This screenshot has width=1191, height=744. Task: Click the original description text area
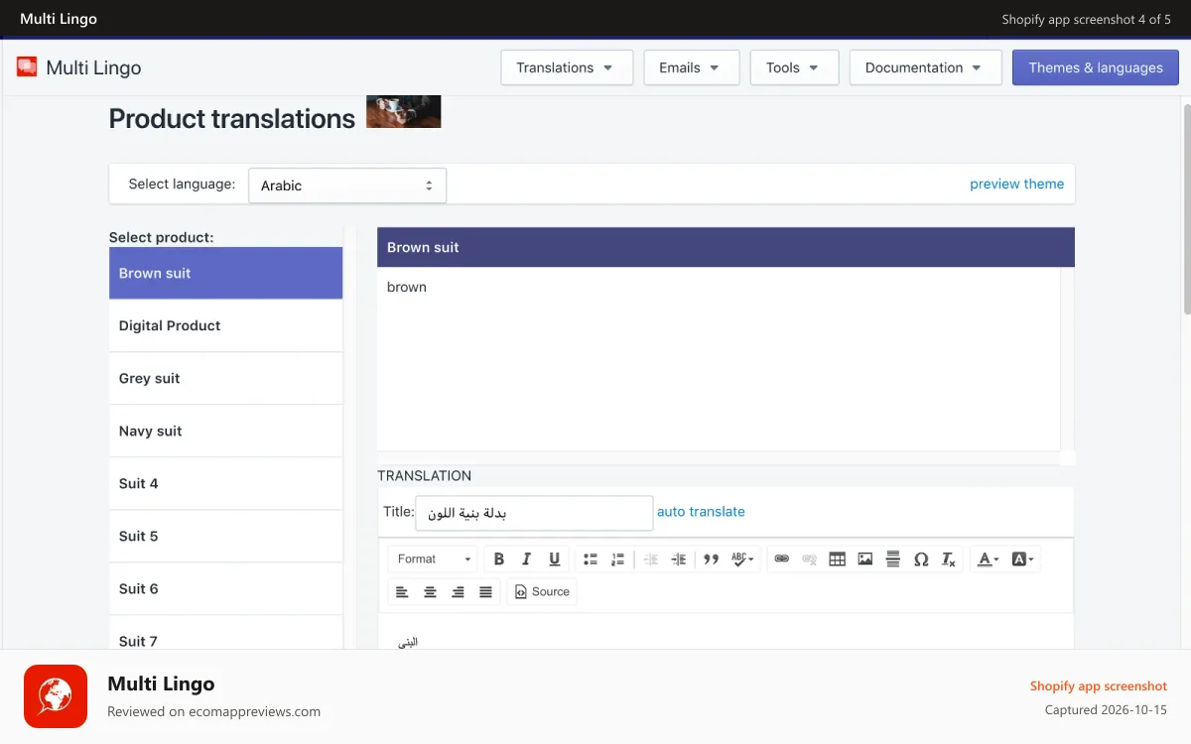coord(719,358)
